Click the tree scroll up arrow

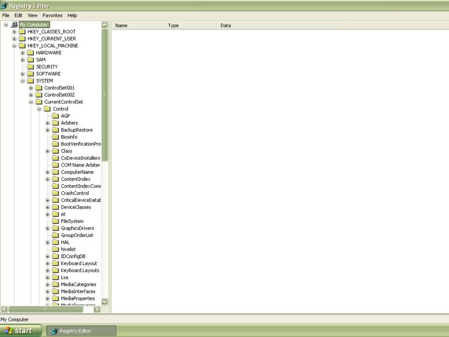pos(104,25)
